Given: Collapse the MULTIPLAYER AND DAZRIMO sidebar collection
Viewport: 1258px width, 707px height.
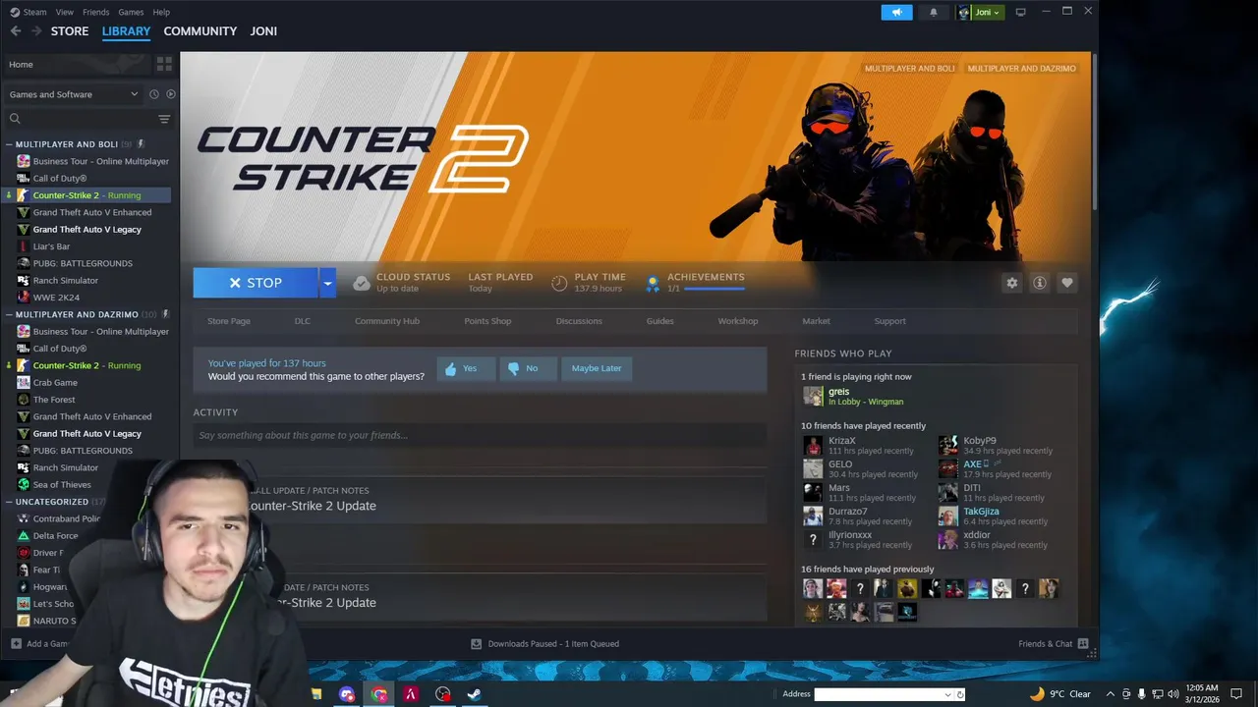Looking at the screenshot, I should click(x=9, y=314).
